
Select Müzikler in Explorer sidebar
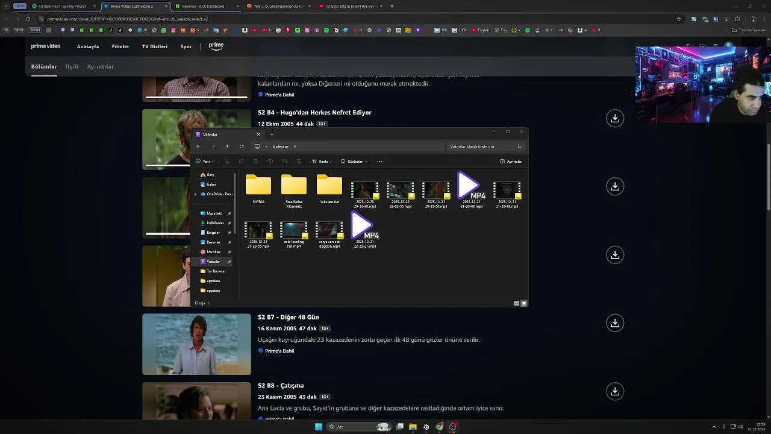pyautogui.click(x=214, y=252)
